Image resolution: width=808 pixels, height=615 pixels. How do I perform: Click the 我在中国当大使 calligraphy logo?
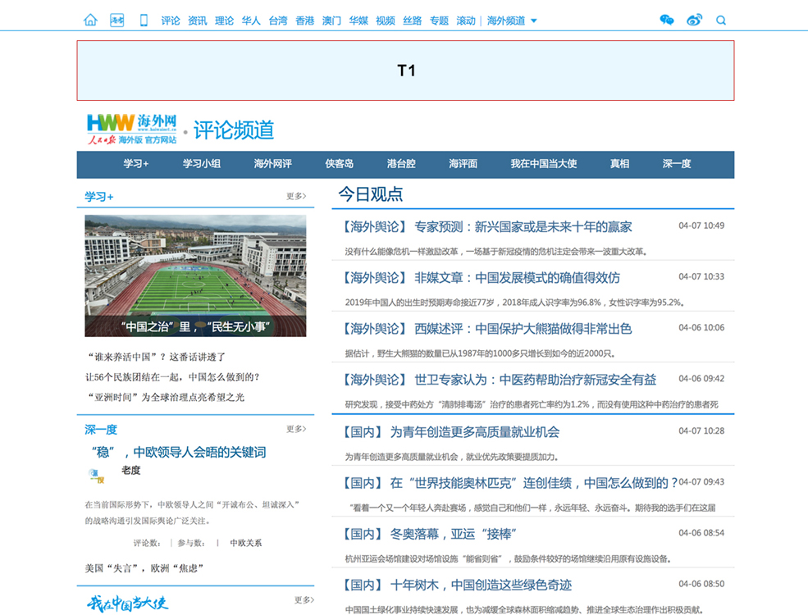pos(127,603)
